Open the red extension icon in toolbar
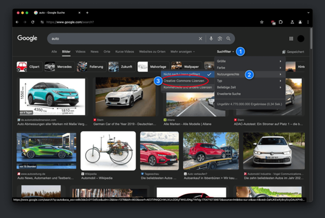325x218 pixels. coord(273,23)
